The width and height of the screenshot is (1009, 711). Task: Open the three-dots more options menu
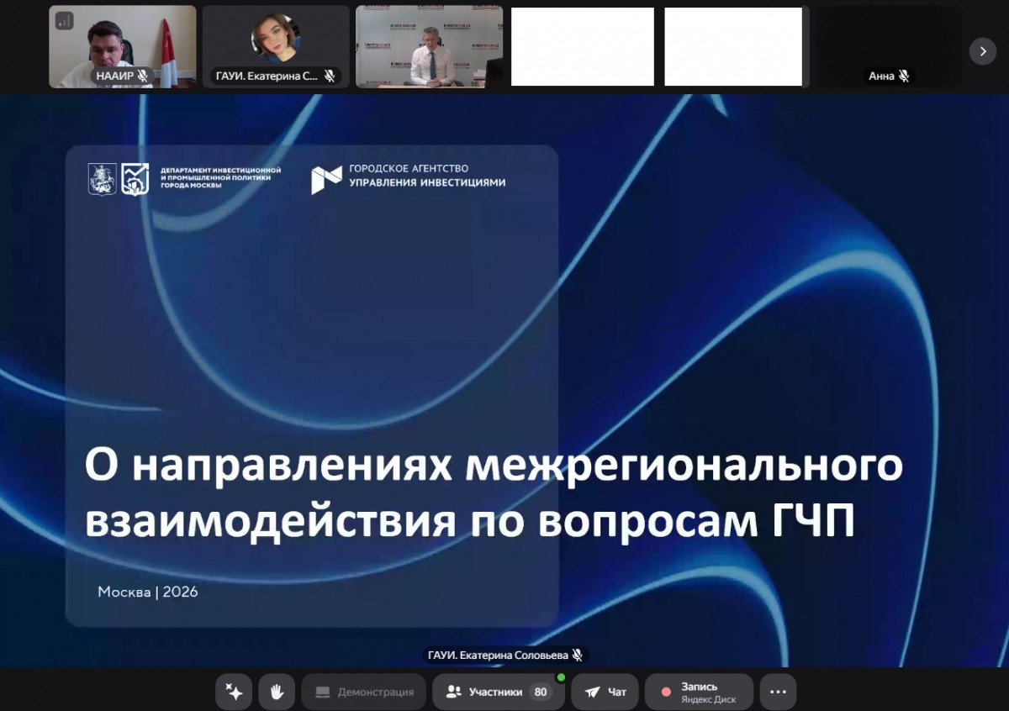coord(778,692)
